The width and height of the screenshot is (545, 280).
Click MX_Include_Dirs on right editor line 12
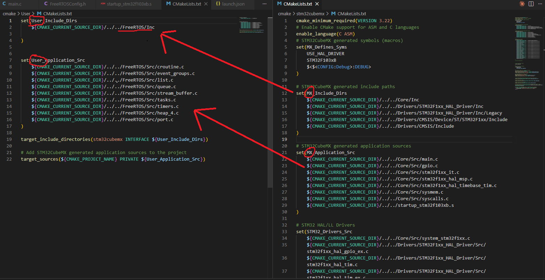tap(327, 93)
